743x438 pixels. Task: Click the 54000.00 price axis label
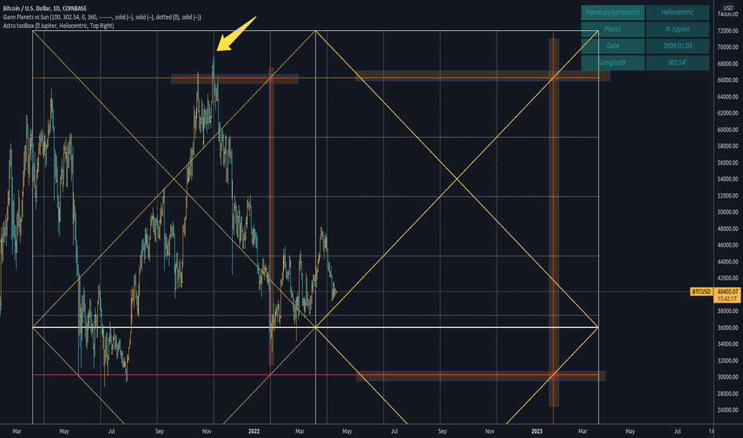coord(728,179)
